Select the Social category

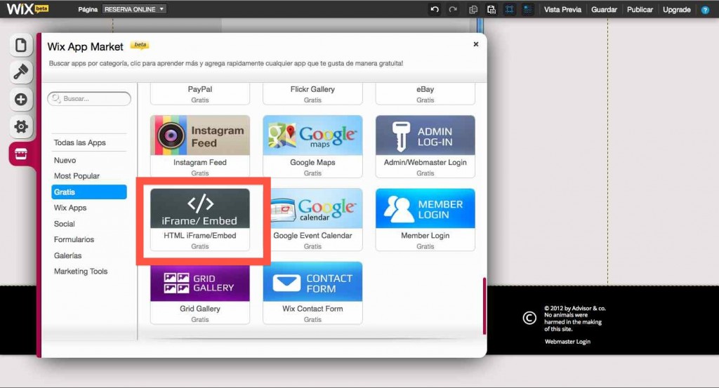tap(64, 224)
